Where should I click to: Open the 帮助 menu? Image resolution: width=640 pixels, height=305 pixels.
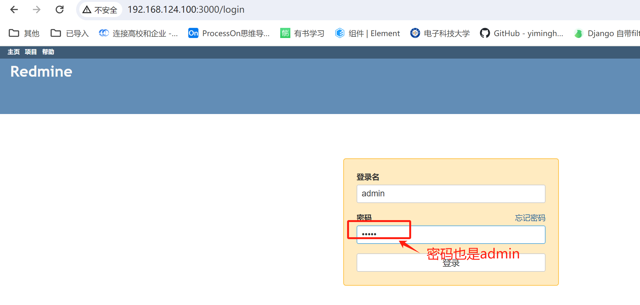tap(48, 52)
